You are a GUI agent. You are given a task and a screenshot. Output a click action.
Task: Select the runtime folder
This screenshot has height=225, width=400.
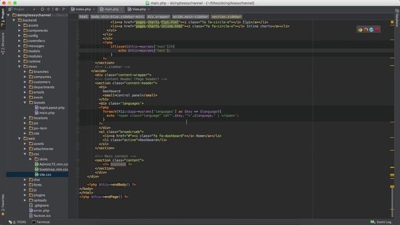[x=34, y=61]
